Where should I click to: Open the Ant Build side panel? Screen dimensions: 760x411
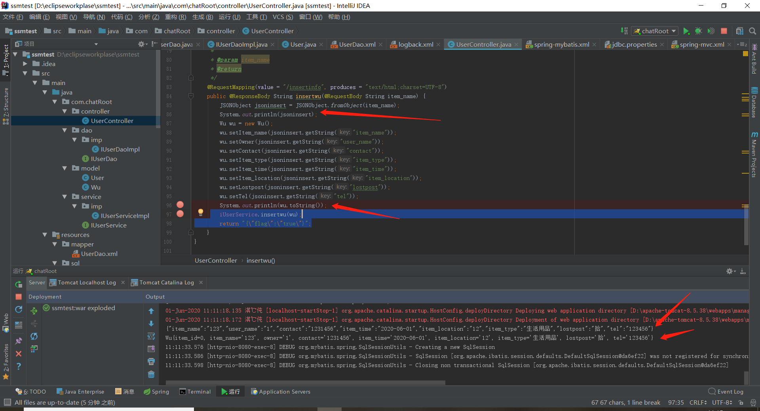[x=754, y=59]
